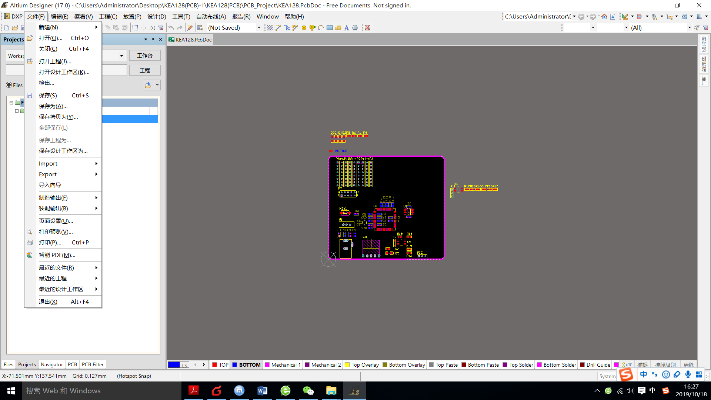The image size is (711, 400).
Task: Select the interactive route connections tool
Action: click(x=278, y=28)
